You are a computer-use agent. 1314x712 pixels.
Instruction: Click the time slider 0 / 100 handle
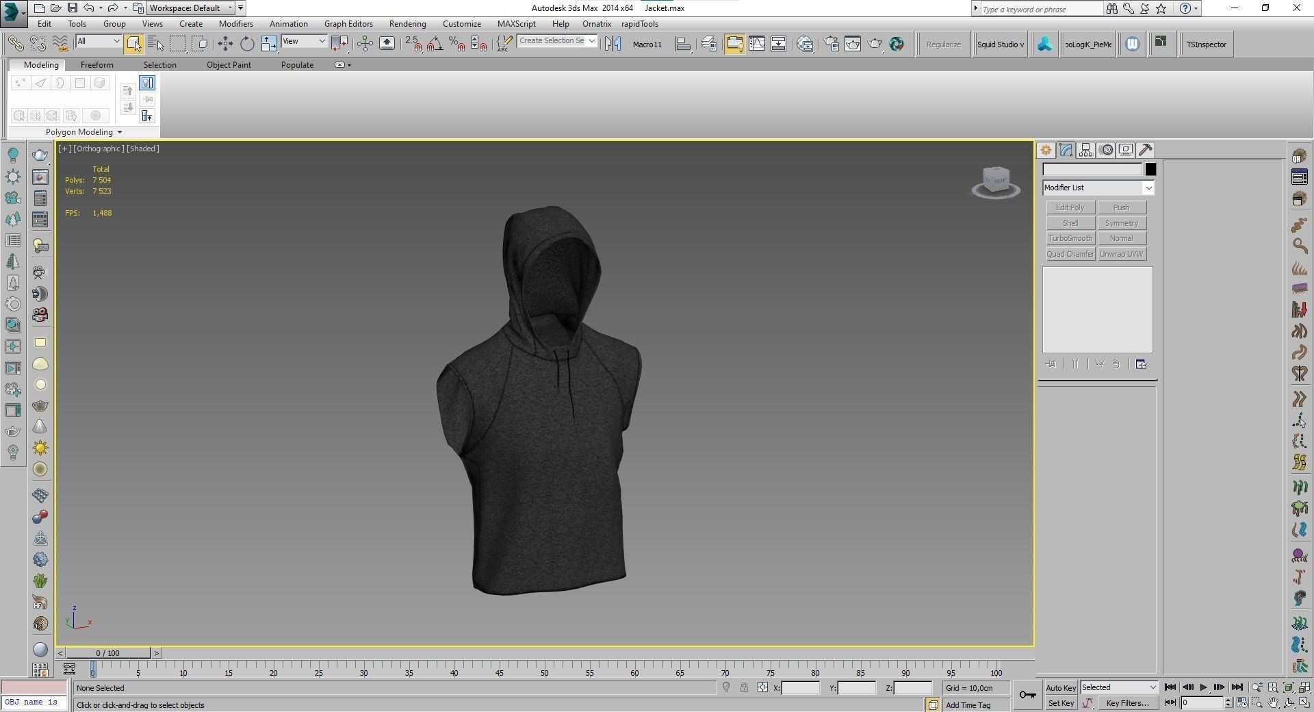pos(108,653)
